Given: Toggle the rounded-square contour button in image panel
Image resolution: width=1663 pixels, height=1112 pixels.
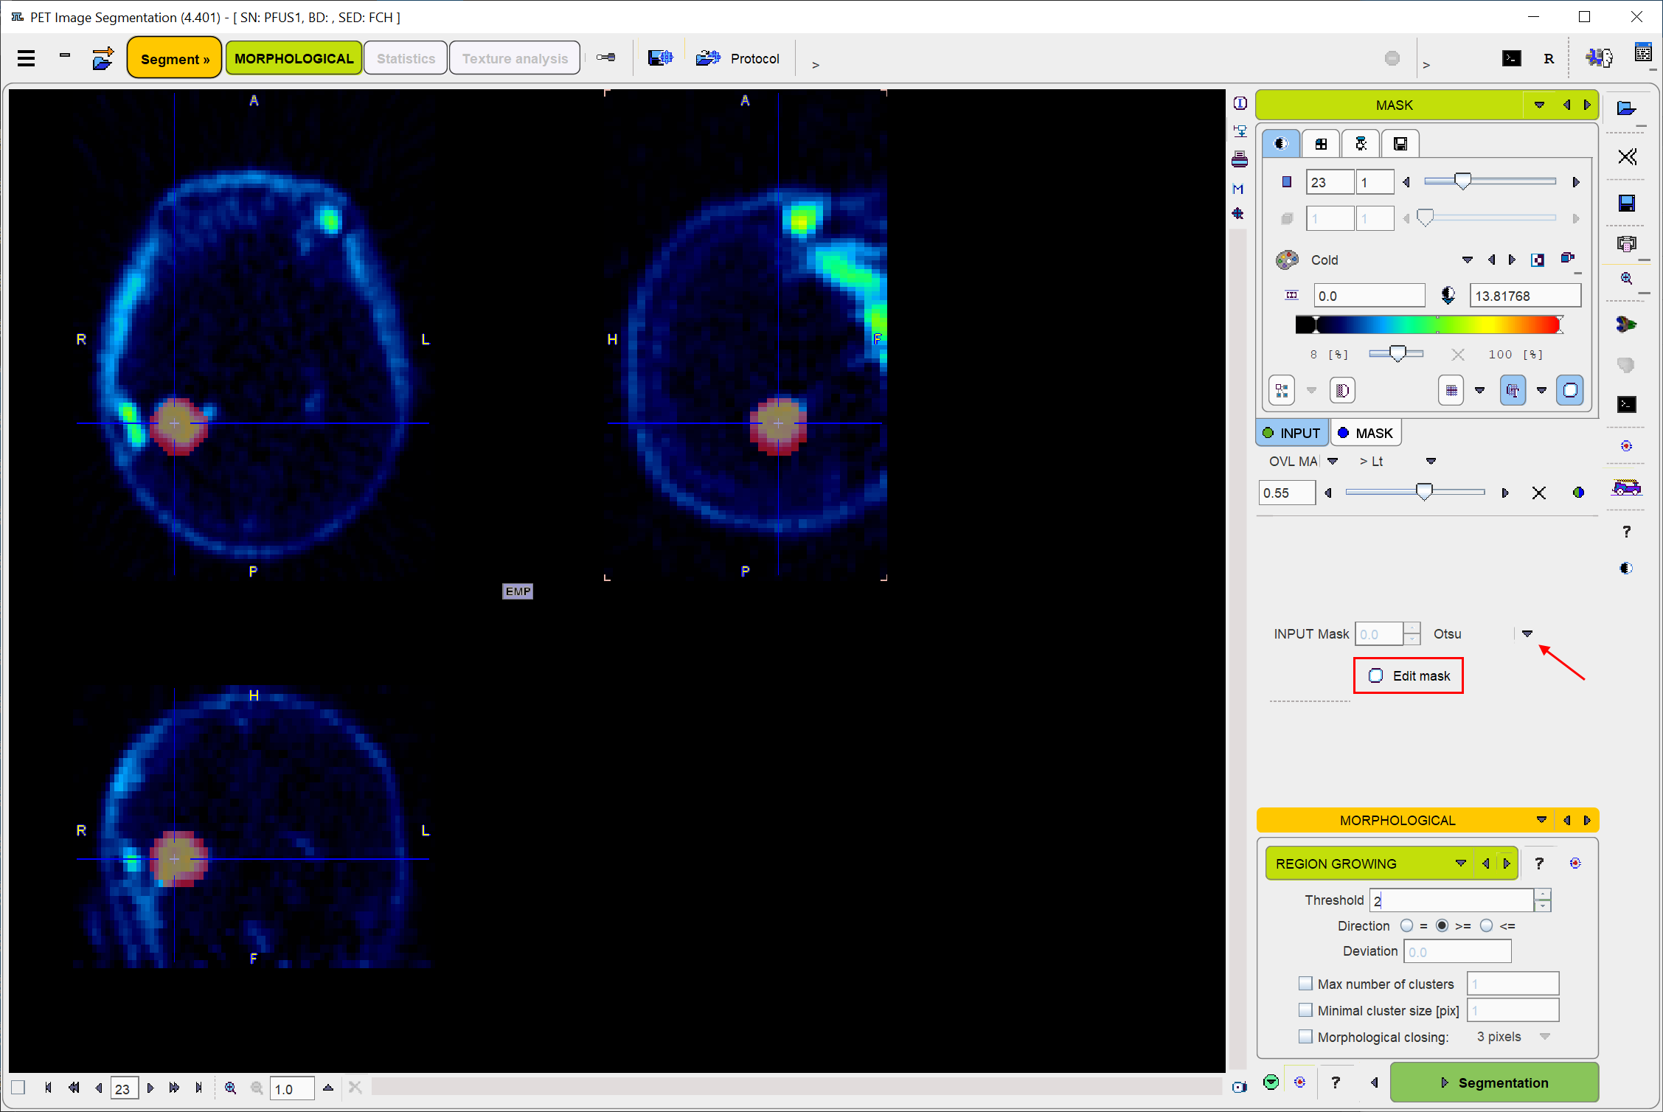Looking at the screenshot, I should (1570, 391).
